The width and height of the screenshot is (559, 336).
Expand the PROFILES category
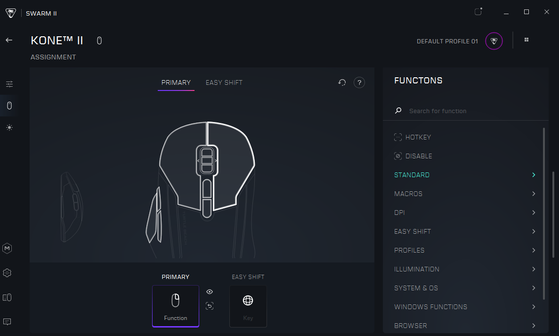[x=465, y=250]
